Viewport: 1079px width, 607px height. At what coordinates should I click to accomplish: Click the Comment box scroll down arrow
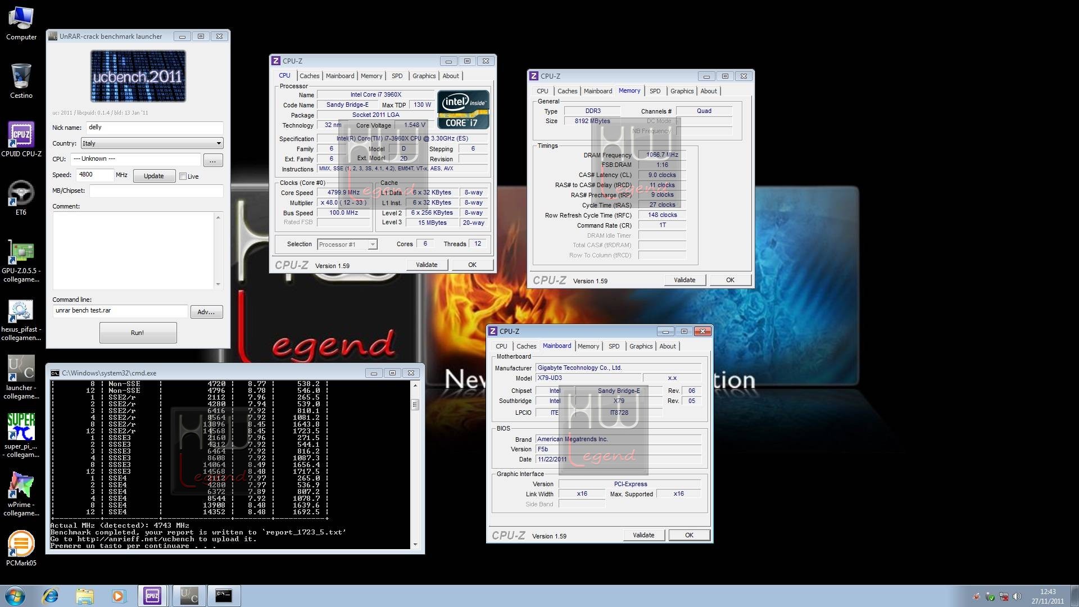[x=218, y=284]
